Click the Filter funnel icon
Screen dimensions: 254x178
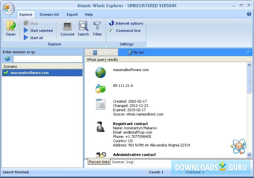pos(97,26)
